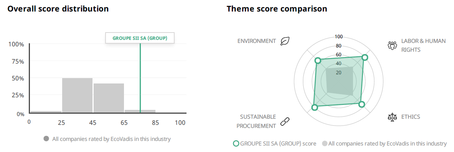Click the x-axis value 45
Screen dimensions: 454x152
[x=92, y=123]
